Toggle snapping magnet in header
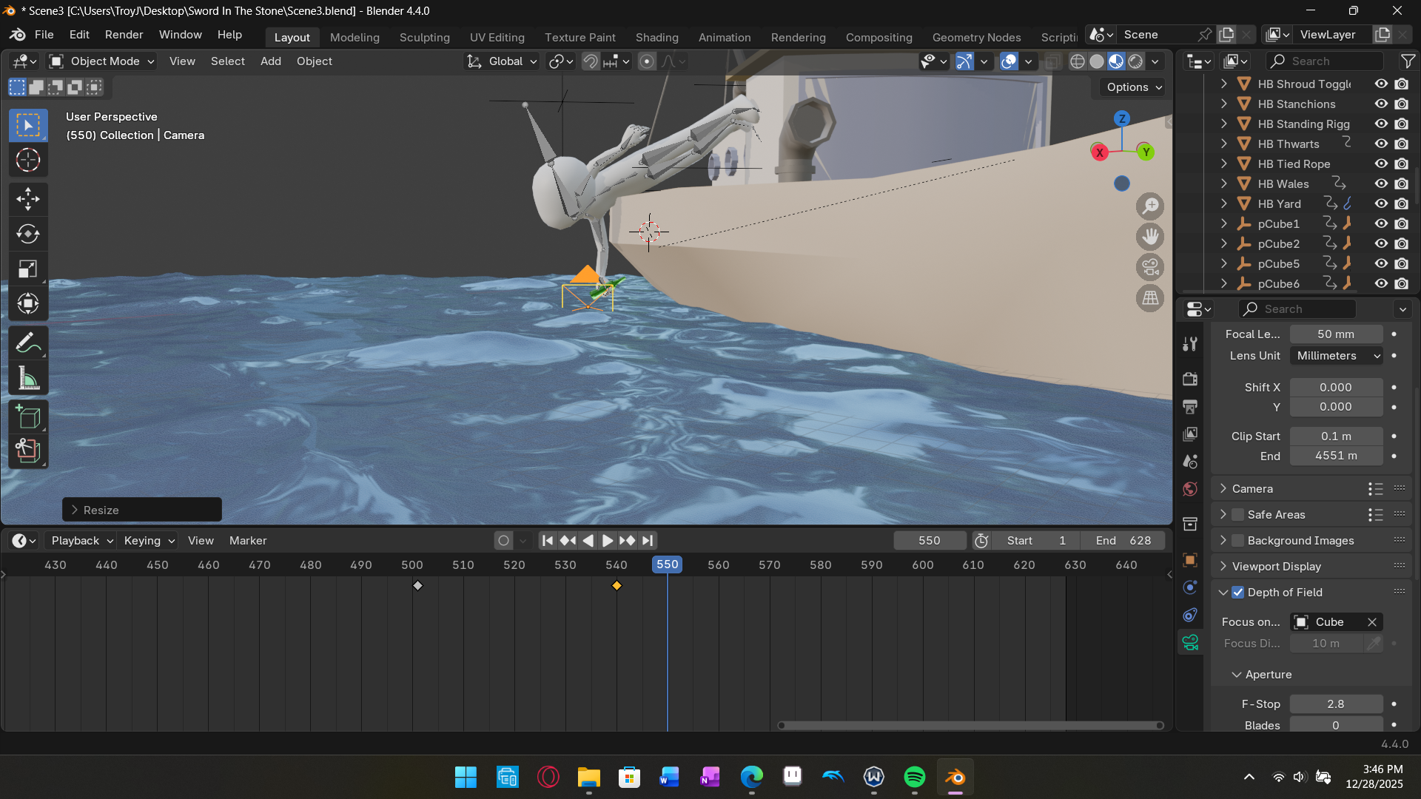 click(x=590, y=61)
